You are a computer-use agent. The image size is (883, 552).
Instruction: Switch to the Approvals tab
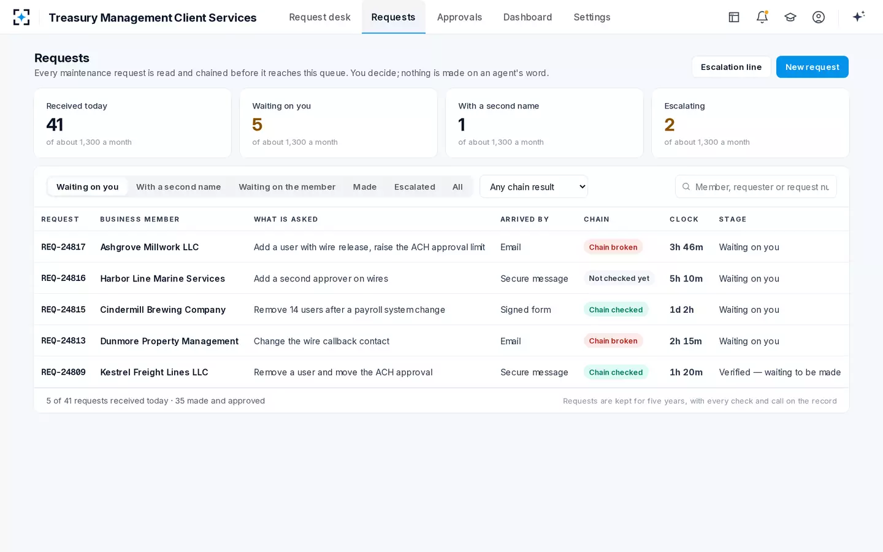coord(459,17)
